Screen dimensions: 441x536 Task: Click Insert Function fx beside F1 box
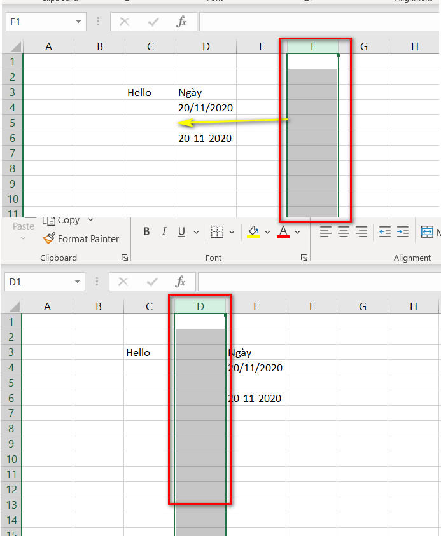point(181,22)
